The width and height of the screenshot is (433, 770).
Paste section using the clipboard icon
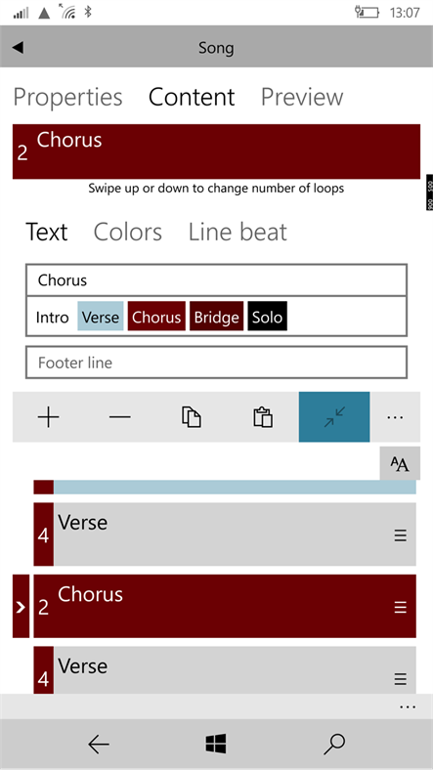263,417
